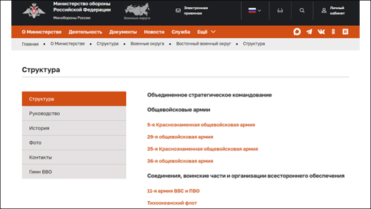371x209 pixels.
Task: Select the Новости menu item
Action: pyautogui.click(x=154, y=32)
